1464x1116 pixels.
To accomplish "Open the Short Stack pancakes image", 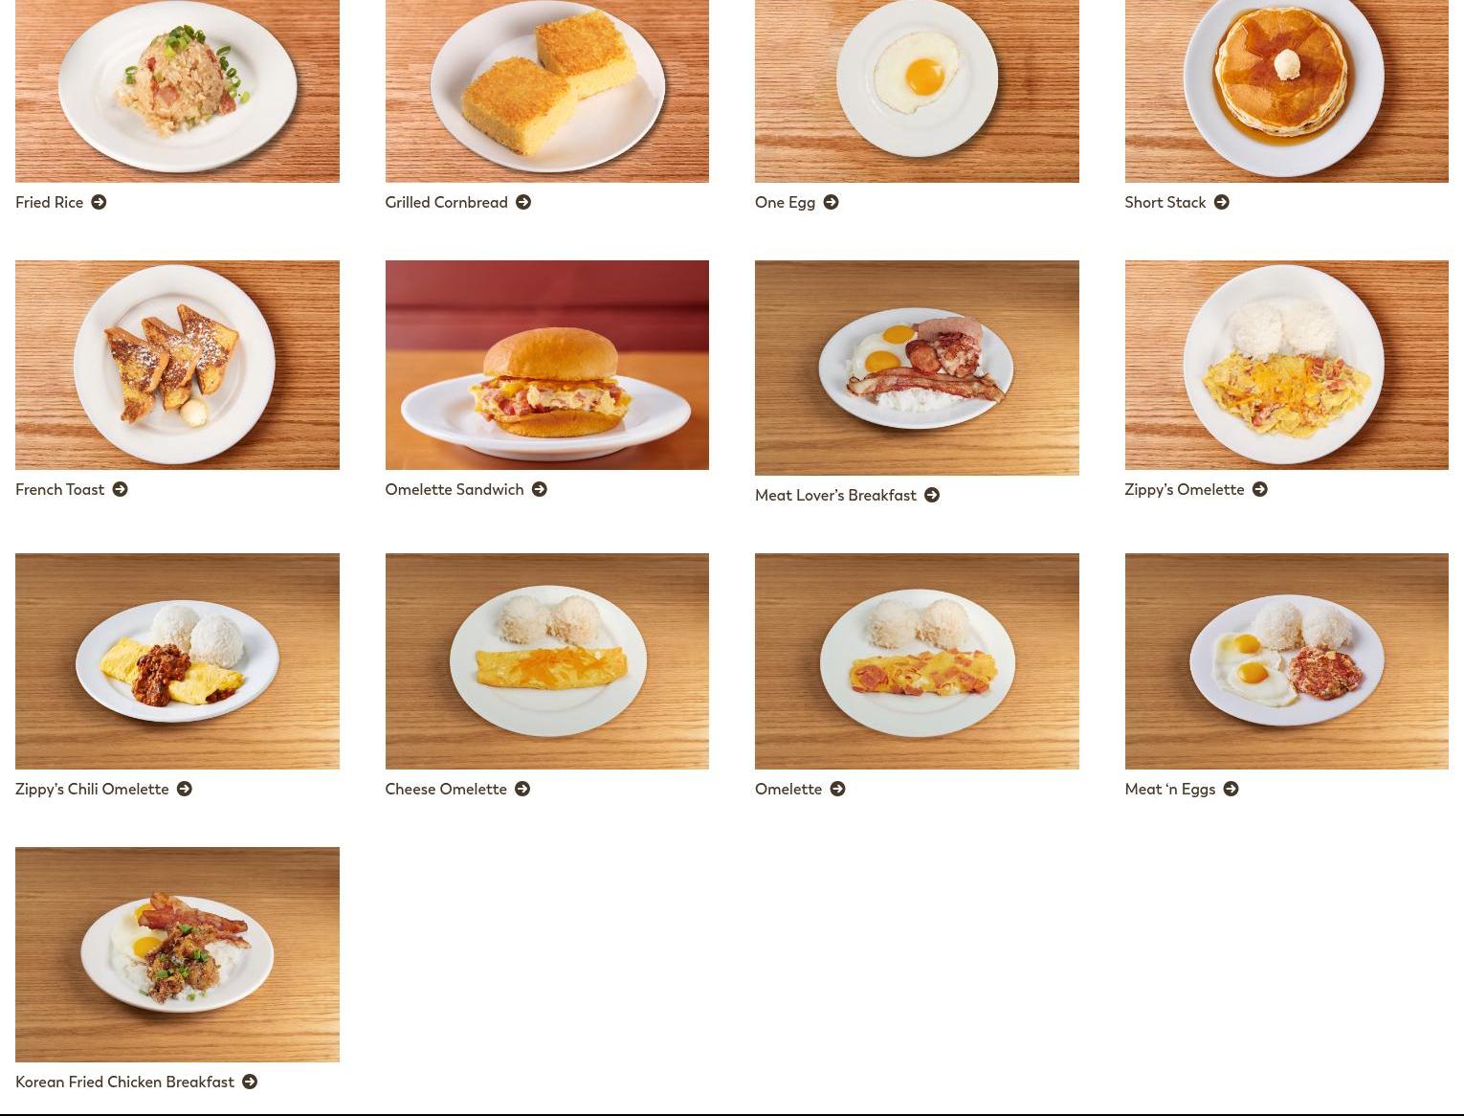I will [1287, 91].
